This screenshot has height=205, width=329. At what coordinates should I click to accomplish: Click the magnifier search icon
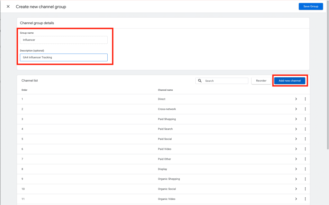pyautogui.click(x=200, y=81)
